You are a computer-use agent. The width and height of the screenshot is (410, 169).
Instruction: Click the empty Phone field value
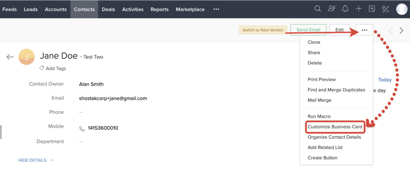81,112
